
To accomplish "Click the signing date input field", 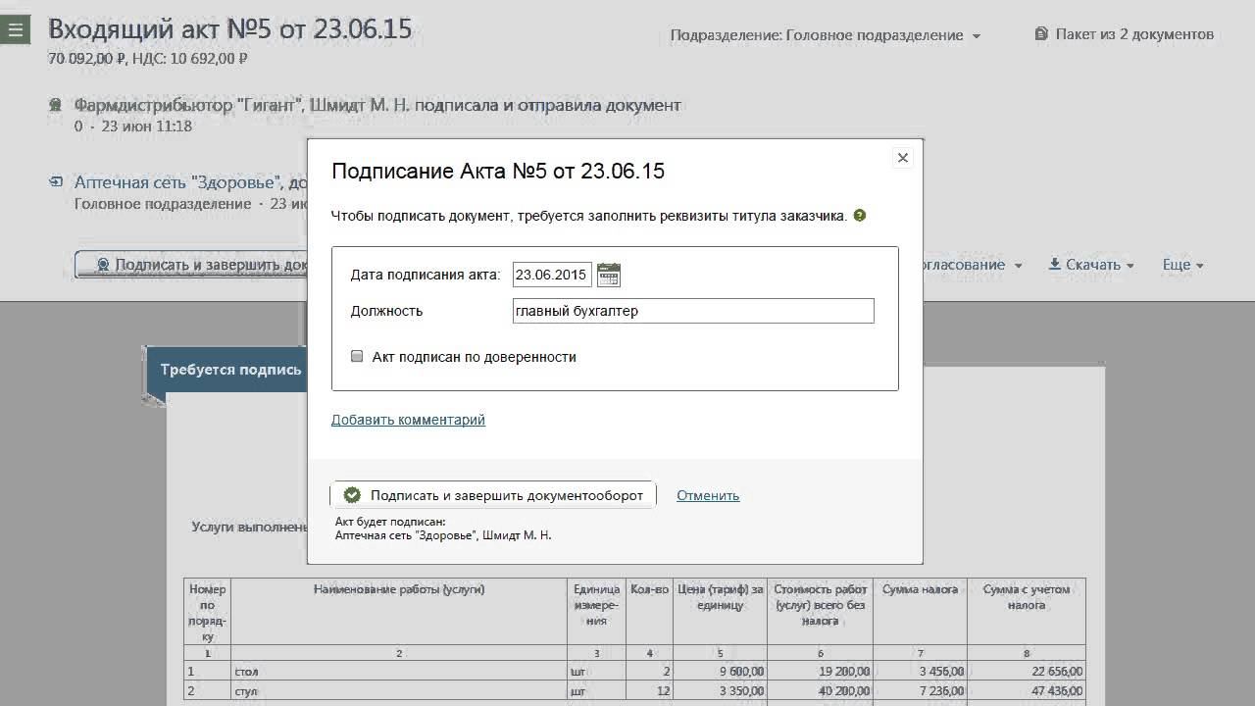I will coord(552,275).
